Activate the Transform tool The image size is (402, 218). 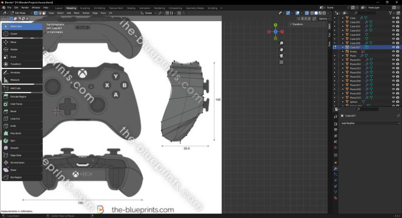click(x=22, y=64)
